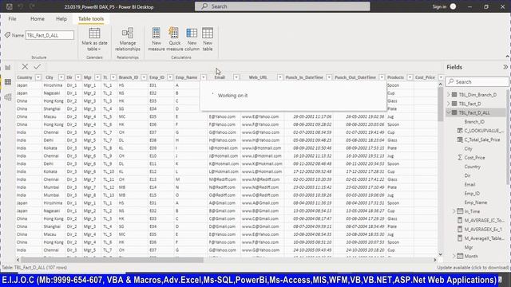Click the Save icon in title bar
The width and height of the screenshot is (511, 287).
pos(9,6)
